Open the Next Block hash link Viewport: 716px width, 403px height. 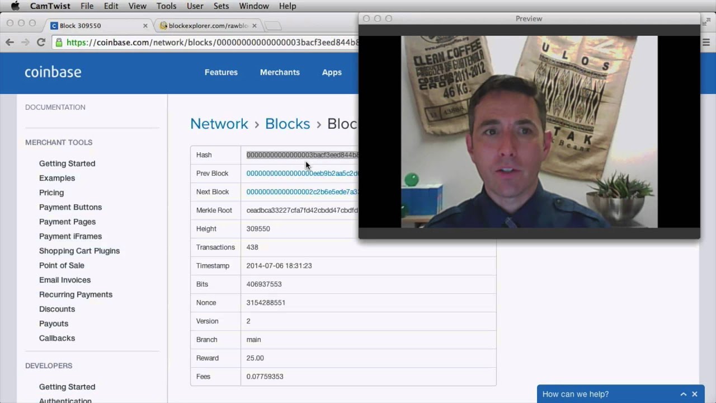click(x=302, y=192)
